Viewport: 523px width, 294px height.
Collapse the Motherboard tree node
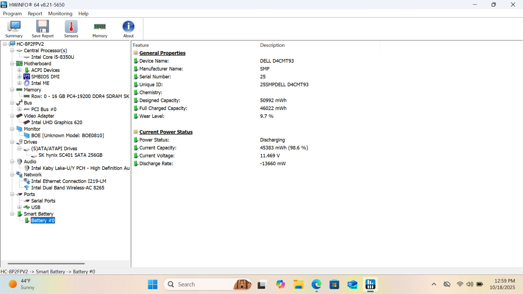[x=12, y=63]
